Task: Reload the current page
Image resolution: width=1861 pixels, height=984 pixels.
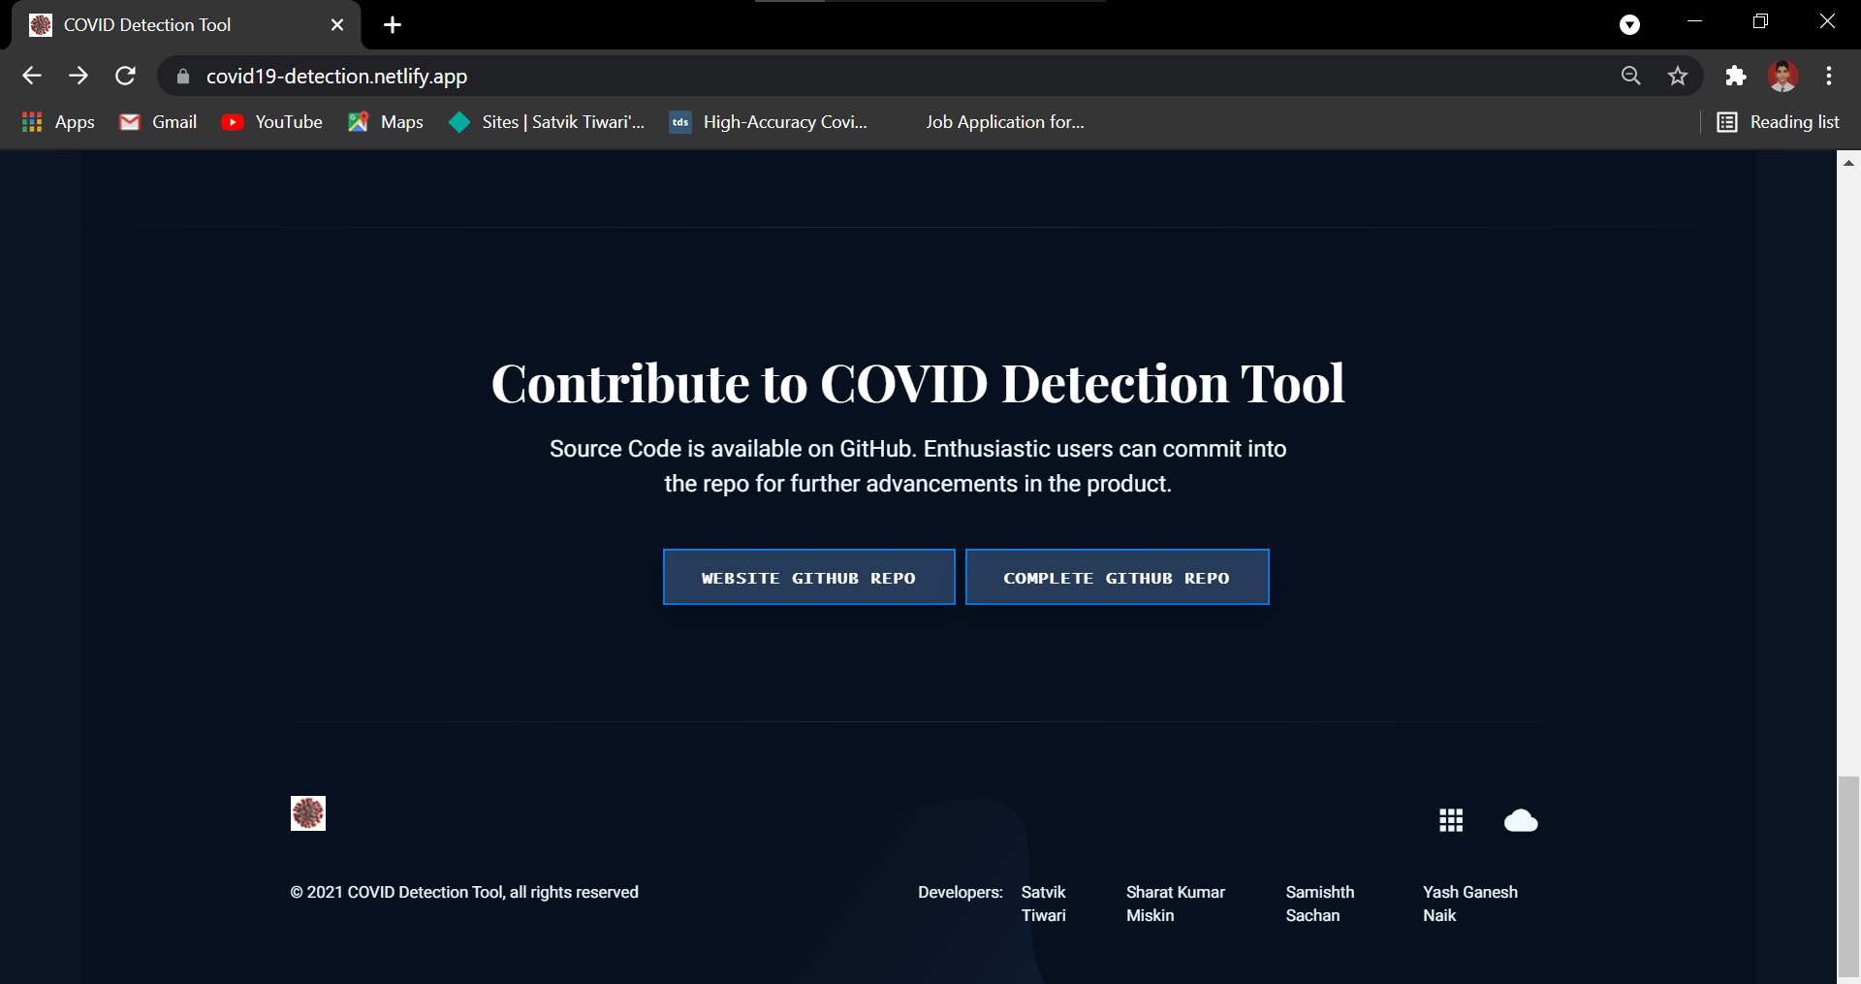Action: [x=125, y=76]
